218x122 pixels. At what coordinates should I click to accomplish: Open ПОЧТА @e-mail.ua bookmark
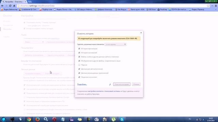pos(178,9)
